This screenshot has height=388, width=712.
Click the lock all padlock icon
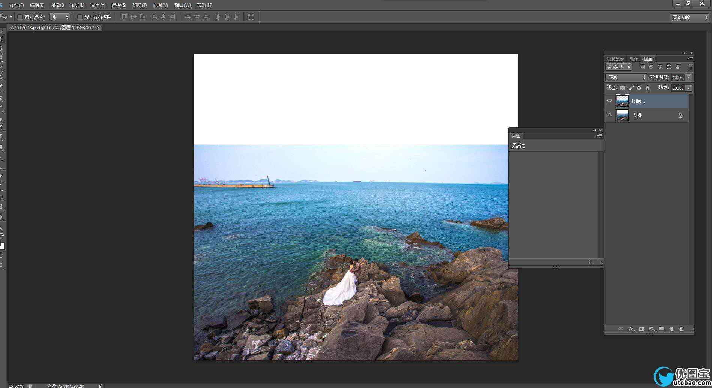click(647, 88)
